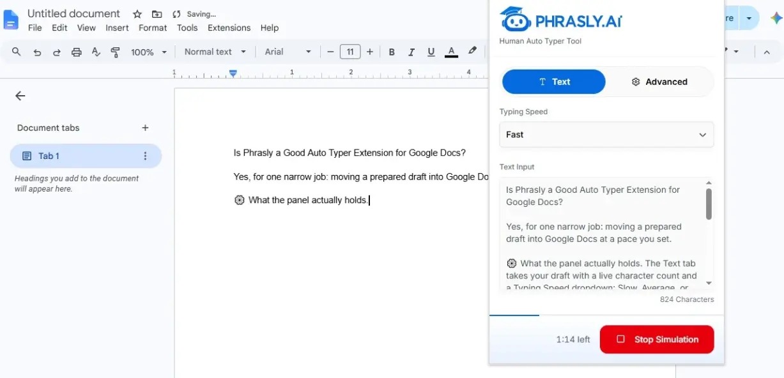Open the Zoom 100% dropdown

point(149,52)
